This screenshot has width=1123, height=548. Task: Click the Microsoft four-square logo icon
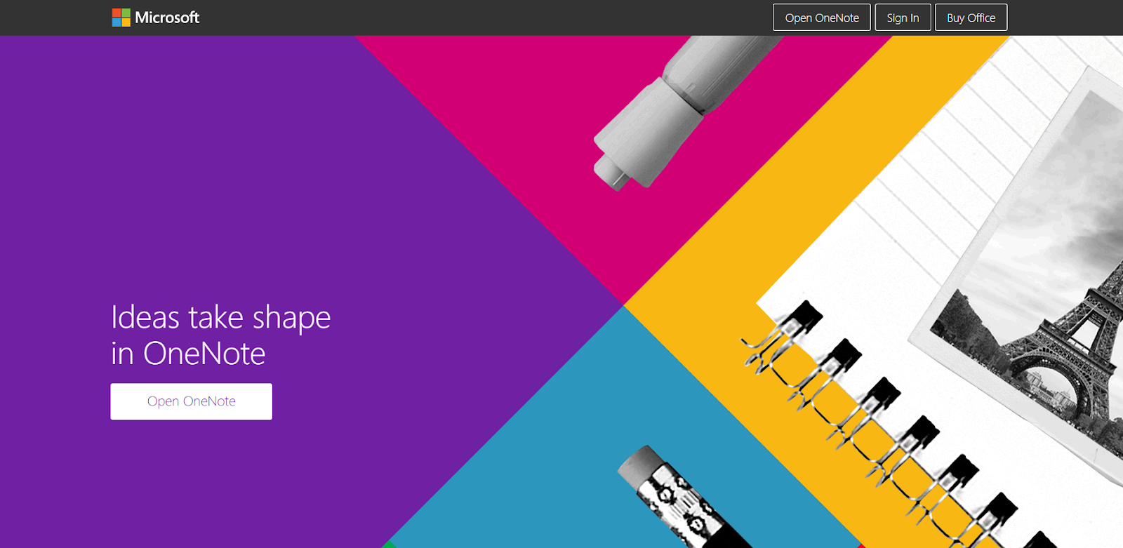[x=121, y=18]
